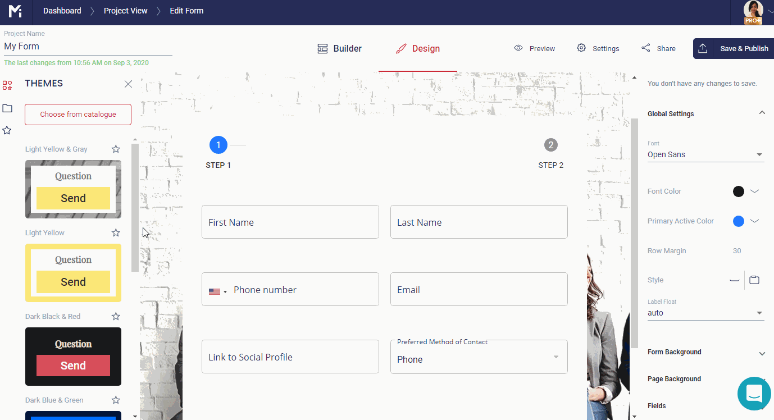Click Edit Form breadcrumb
The height and width of the screenshot is (420, 774).
(186, 11)
